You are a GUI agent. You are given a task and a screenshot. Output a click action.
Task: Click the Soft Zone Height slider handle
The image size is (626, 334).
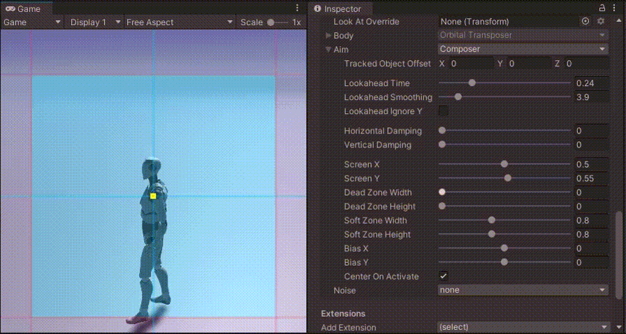coord(491,234)
